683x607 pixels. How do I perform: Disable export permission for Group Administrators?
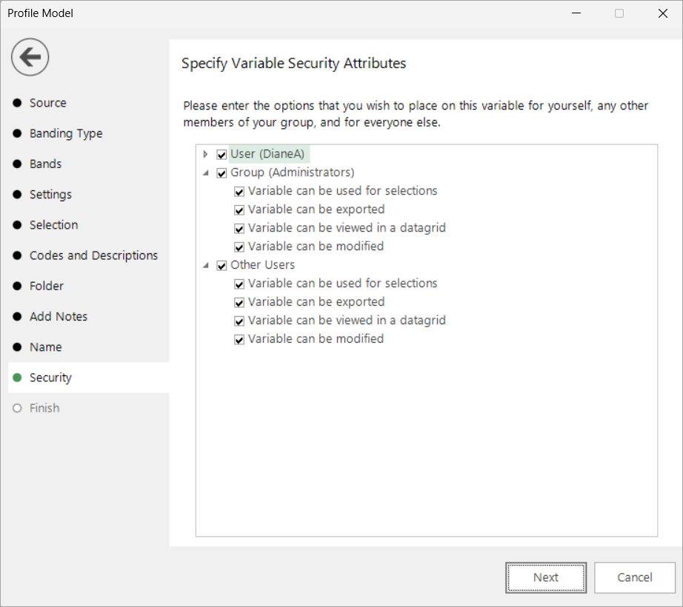(239, 210)
